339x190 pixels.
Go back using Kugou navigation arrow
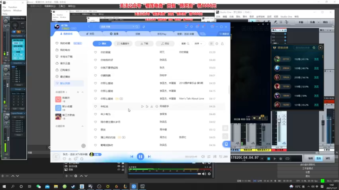[89, 27]
